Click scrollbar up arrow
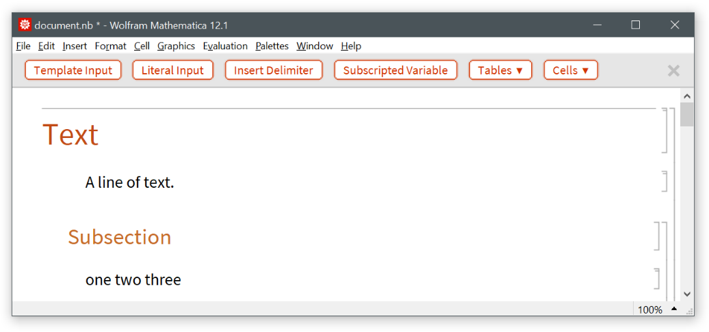709x332 pixels. (687, 96)
